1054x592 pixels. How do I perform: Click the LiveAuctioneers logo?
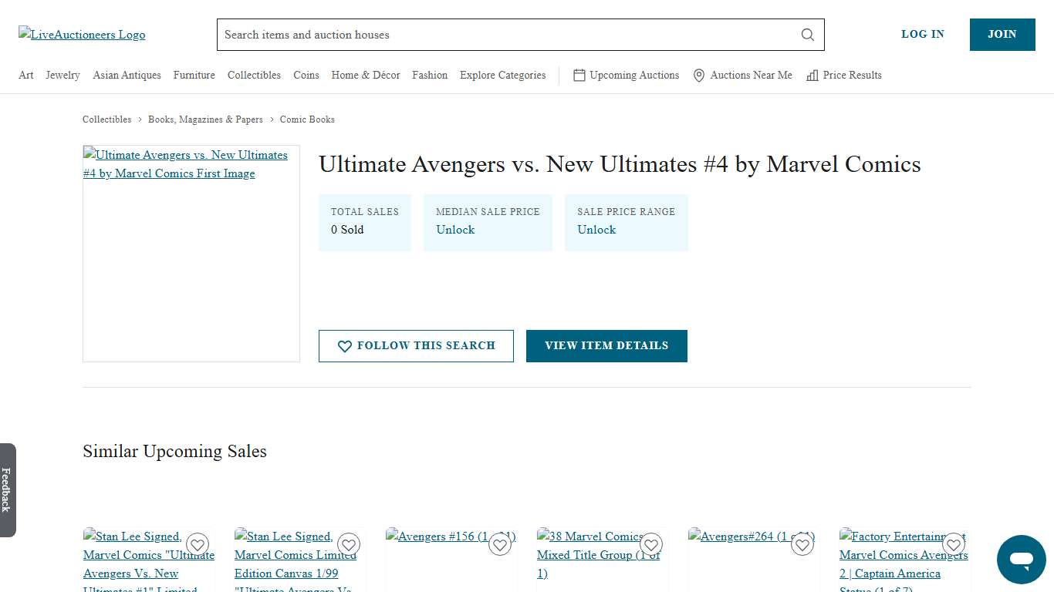pyautogui.click(x=81, y=34)
